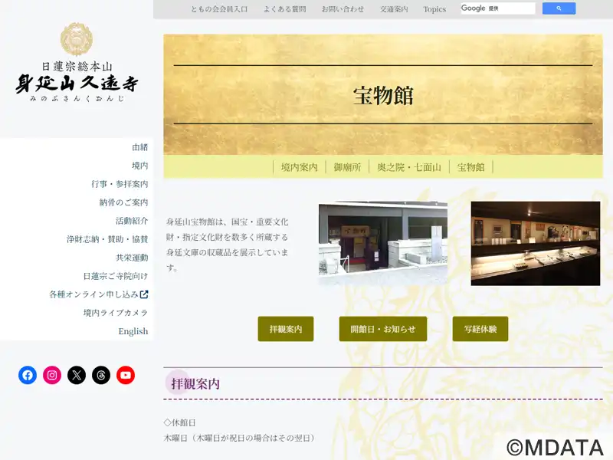
Task: Open 交通案内 in top bar
Action: coord(394,9)
